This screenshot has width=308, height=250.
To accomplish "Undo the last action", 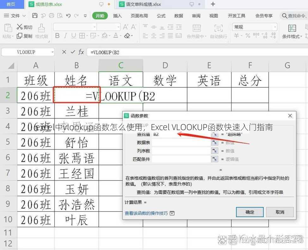I will tap(68, 16).
